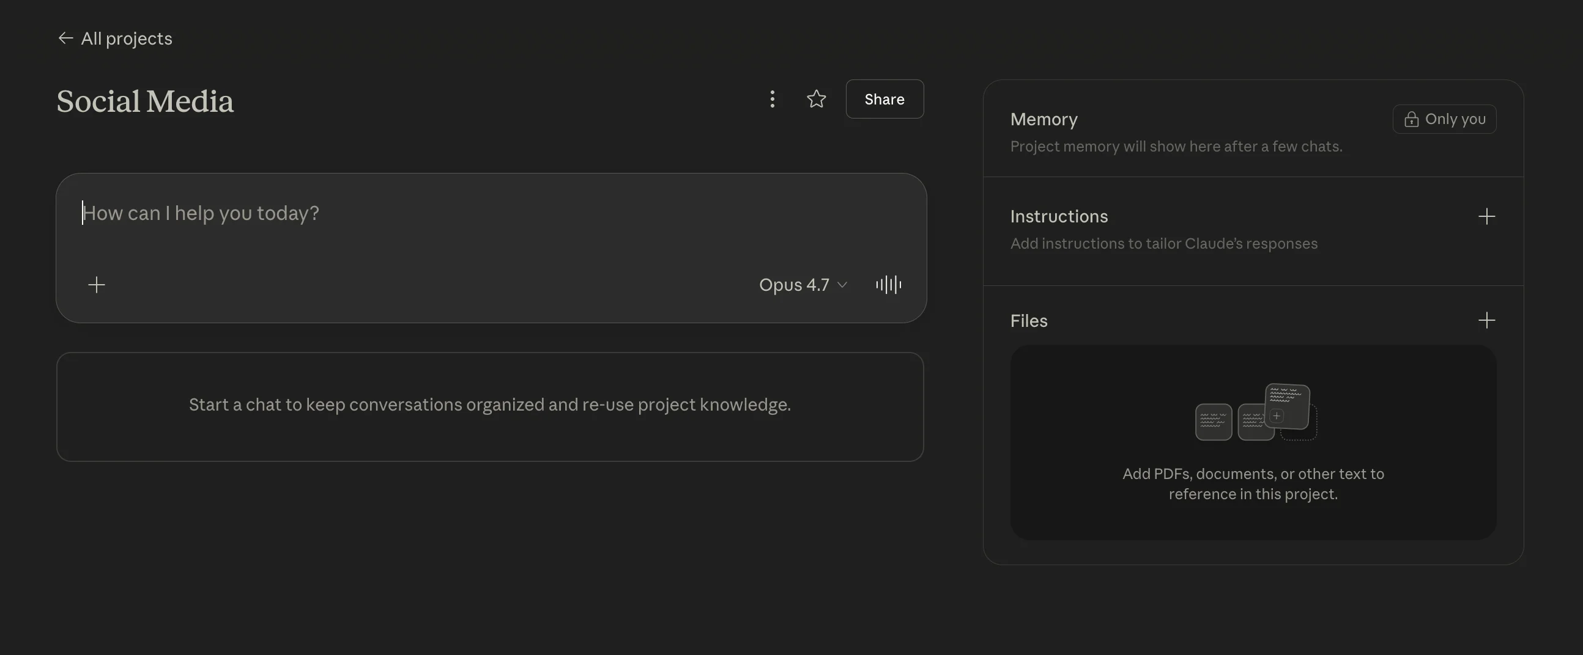This screenshot has width=1583, height=655.
Task: Click the 'Instructions' section heading
Action: tap(1059, 216)
